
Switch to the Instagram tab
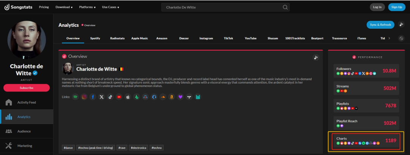(206, 38)
